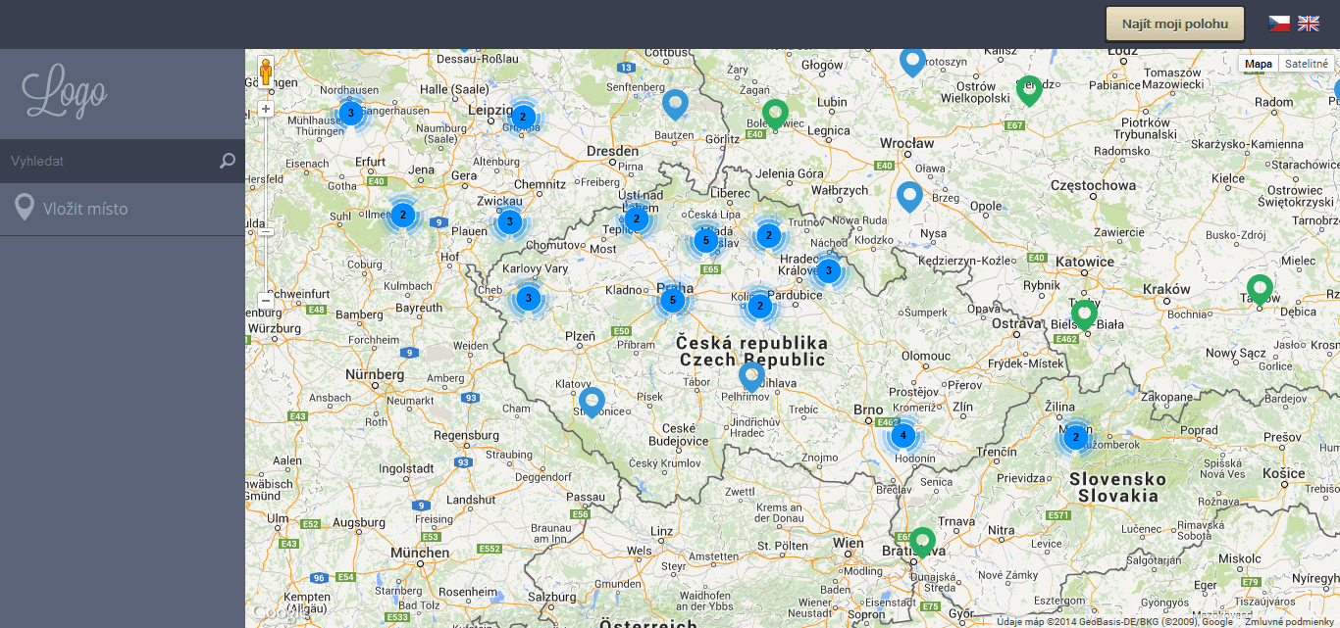Open the cluster of 2 near Ružomberok
Screen dimensions: 1340x628
coord(1076,437)
